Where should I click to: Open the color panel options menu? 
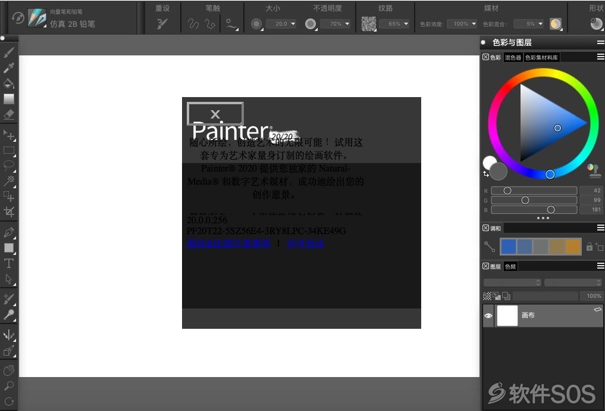(601, 57)
